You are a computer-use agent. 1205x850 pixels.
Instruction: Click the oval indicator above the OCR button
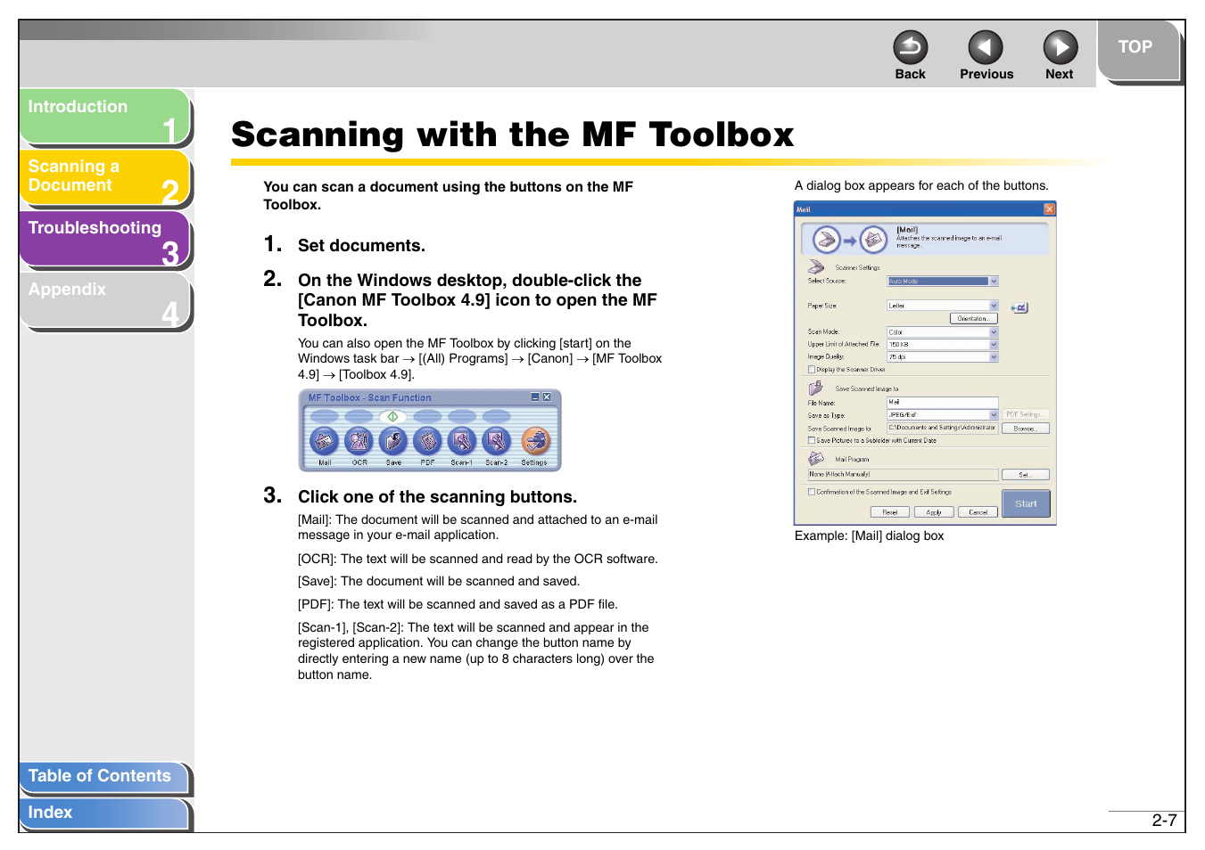[359, 416]
